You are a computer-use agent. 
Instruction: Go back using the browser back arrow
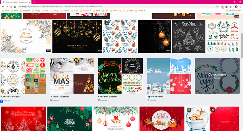3,7
